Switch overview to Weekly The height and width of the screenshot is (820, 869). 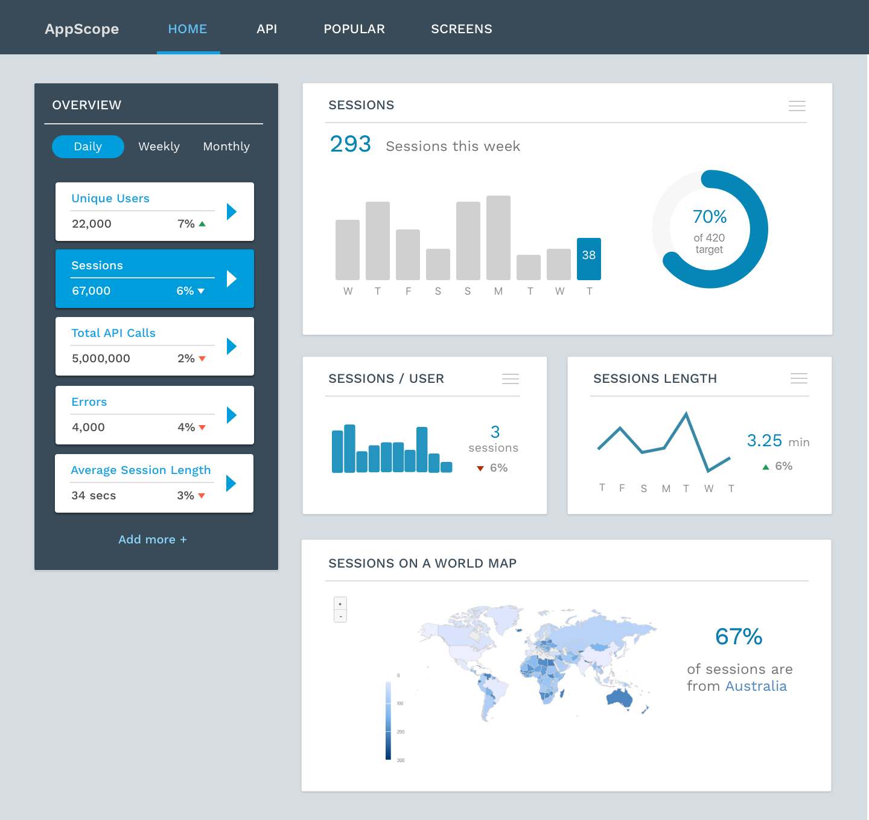pyautogui.click(x=159, y=147)
